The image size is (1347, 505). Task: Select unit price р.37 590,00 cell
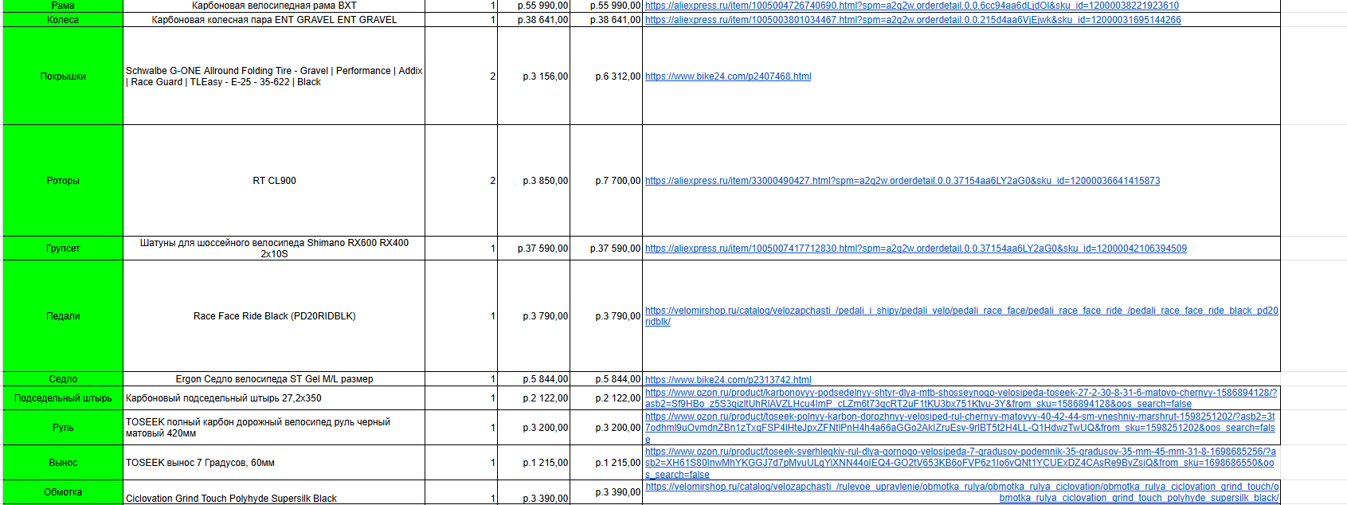(534, 249)
